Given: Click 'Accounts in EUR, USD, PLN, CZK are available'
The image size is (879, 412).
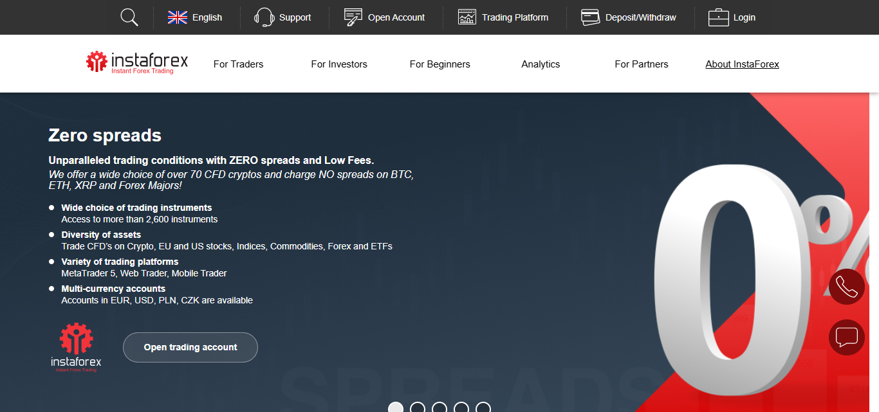Looking at the screenshot, I should 157,300.
